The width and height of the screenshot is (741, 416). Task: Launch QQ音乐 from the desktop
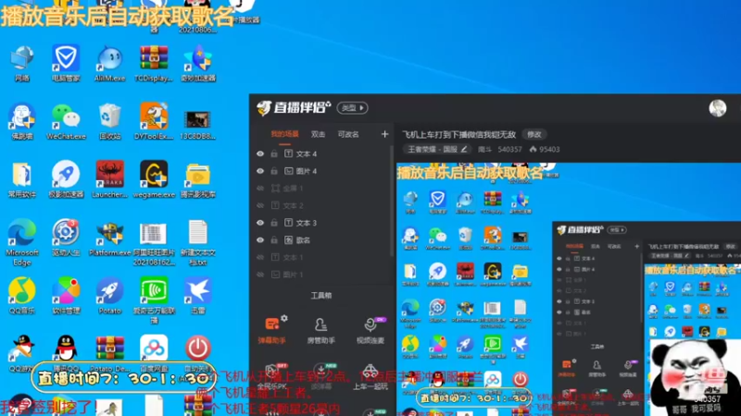pos(21,295)
